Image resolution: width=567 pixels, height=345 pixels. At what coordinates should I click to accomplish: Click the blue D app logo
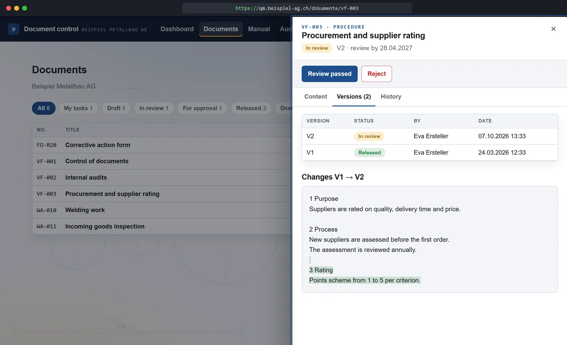(x=14, y=29)
